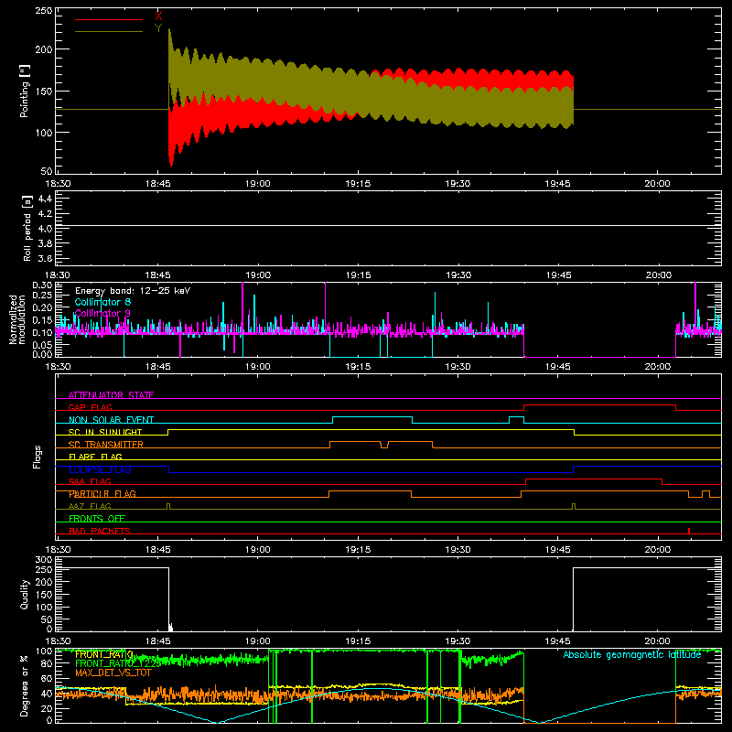Click the ATTENUATOR_STATE flag label
This screenshot has height=732, width=732.
click(x=111, y=395)
